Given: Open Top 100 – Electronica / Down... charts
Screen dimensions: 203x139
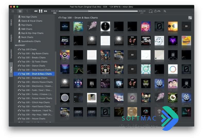Looking at the screenshot, I should 35,86.
